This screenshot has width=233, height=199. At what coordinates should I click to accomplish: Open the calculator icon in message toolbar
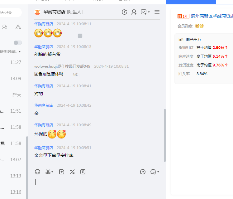tap(72, 172)
